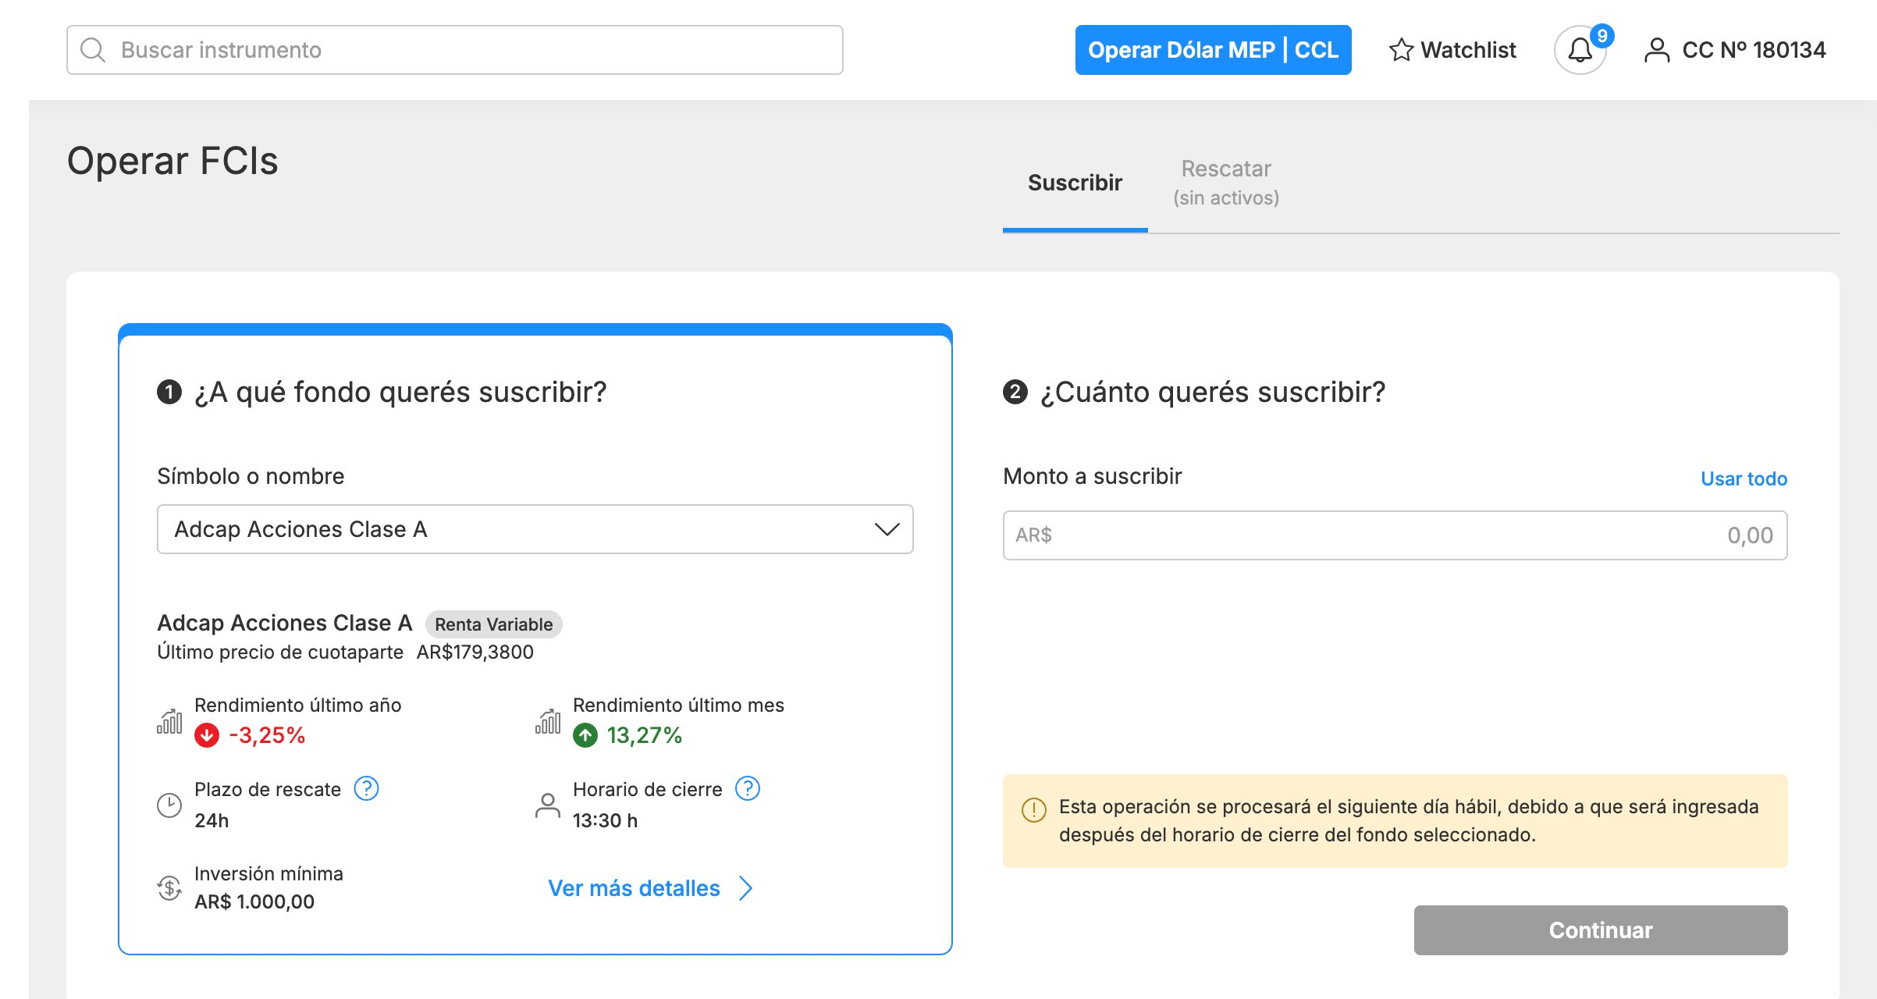Click the 13:30 h closing time value
This screenshot has height=999, width=1877.
[606, 820]
